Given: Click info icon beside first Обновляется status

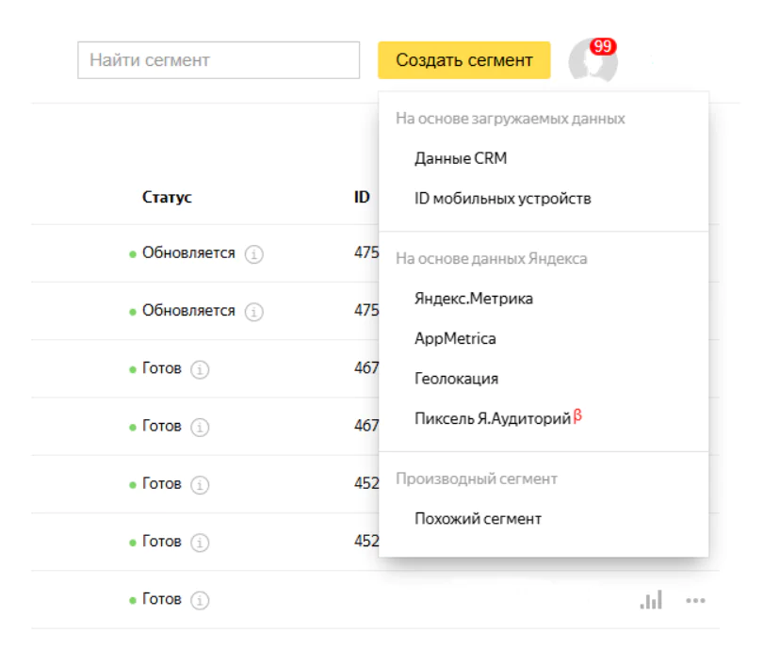Looking at the screenshot, I should click(254, 254).
